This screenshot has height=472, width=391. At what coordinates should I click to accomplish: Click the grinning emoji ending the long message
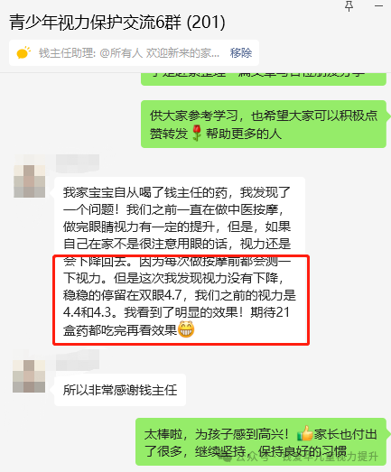186,329
